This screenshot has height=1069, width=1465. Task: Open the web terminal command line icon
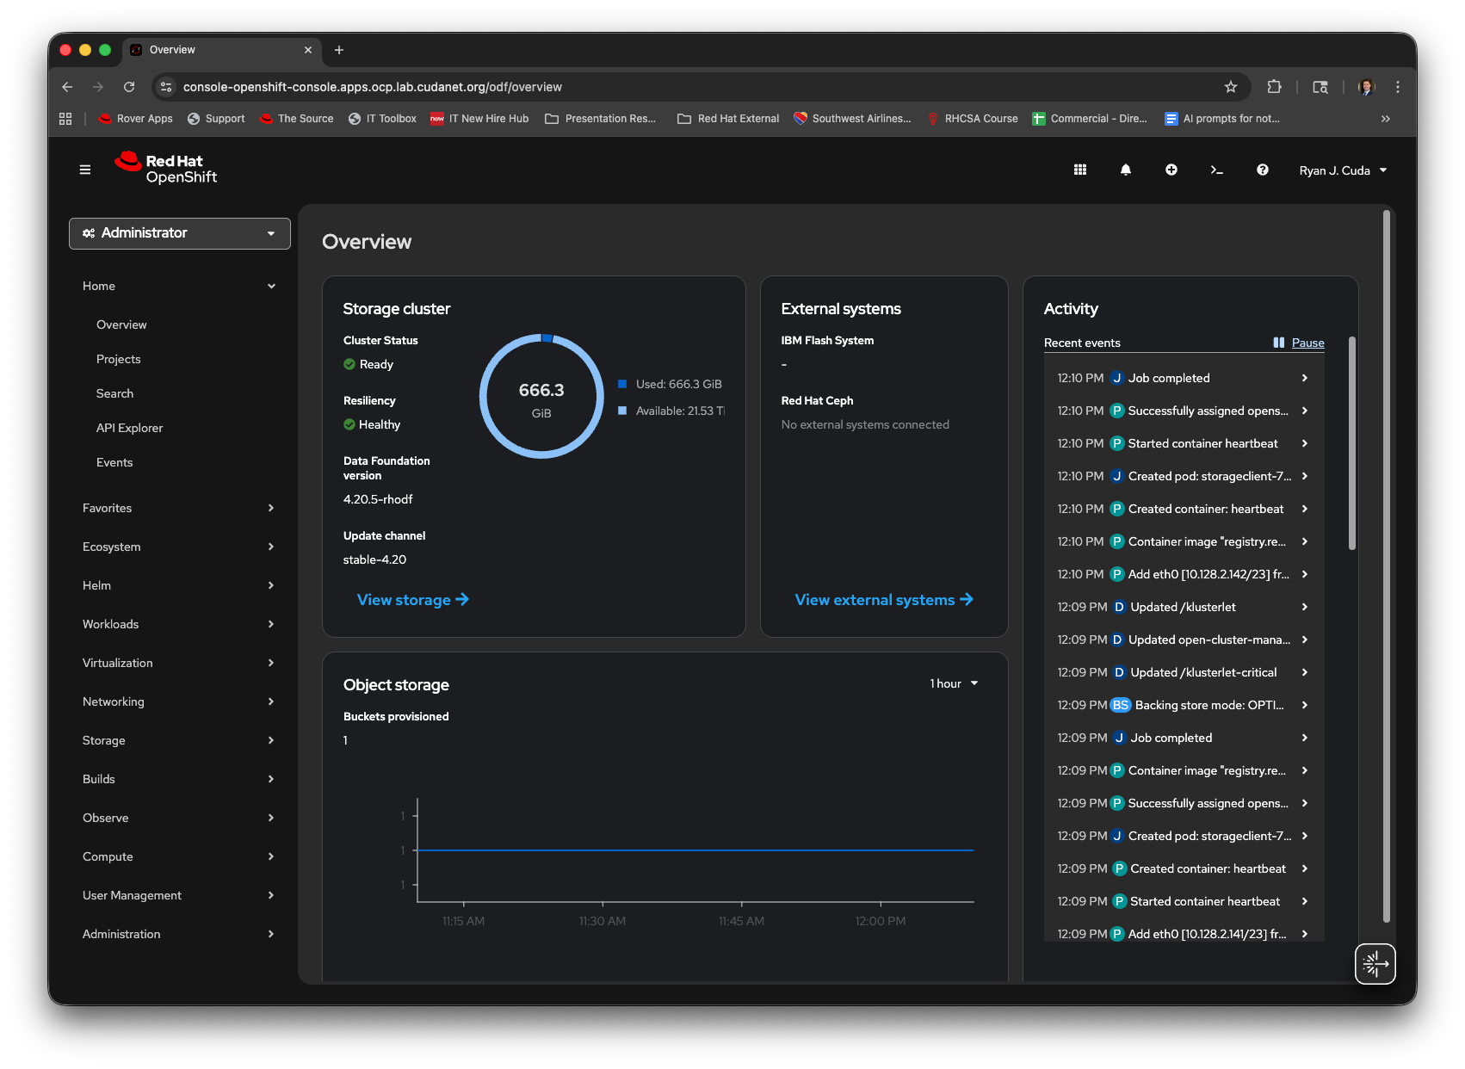click(1217, 170)
